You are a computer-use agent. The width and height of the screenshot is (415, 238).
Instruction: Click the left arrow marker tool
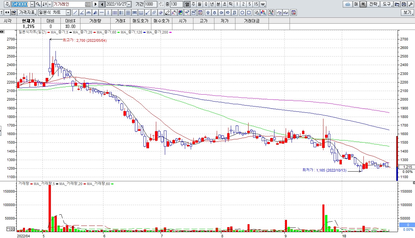pos(221,12)
